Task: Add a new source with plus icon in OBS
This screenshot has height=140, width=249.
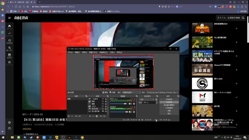Action: pyautogui.click(x=90, y=116)
